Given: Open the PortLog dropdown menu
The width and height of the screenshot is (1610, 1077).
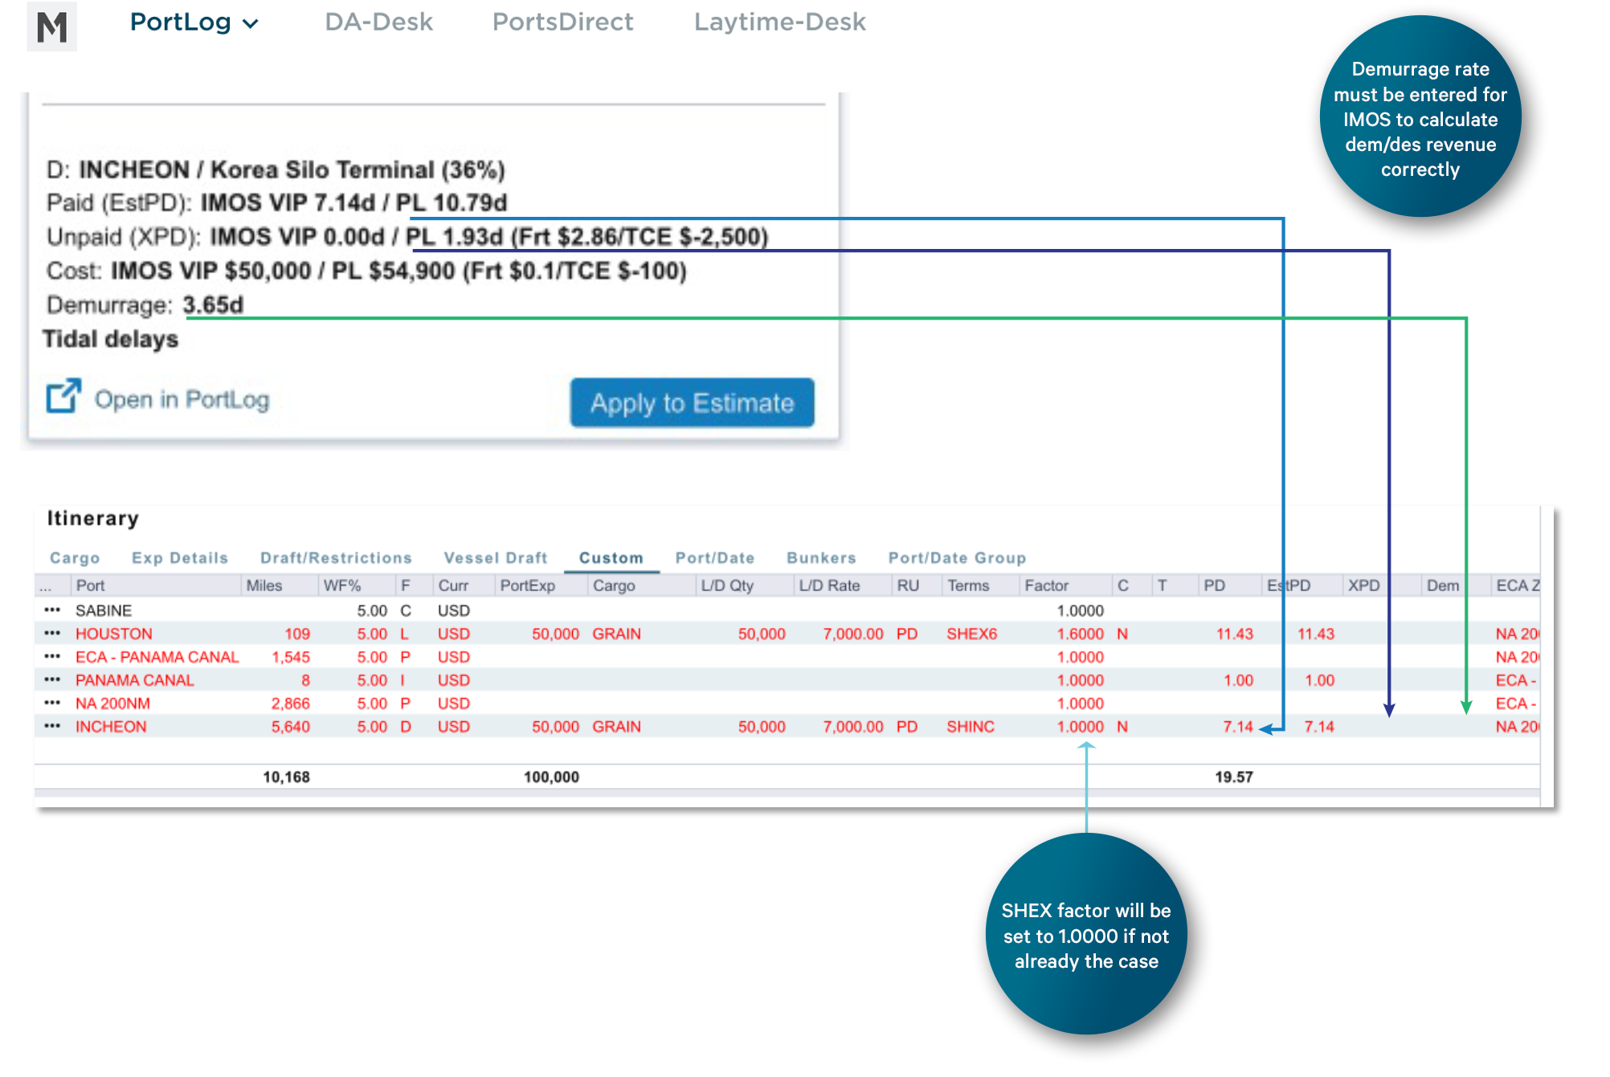Looking at the screenshot, I should [x=194, y=22].
